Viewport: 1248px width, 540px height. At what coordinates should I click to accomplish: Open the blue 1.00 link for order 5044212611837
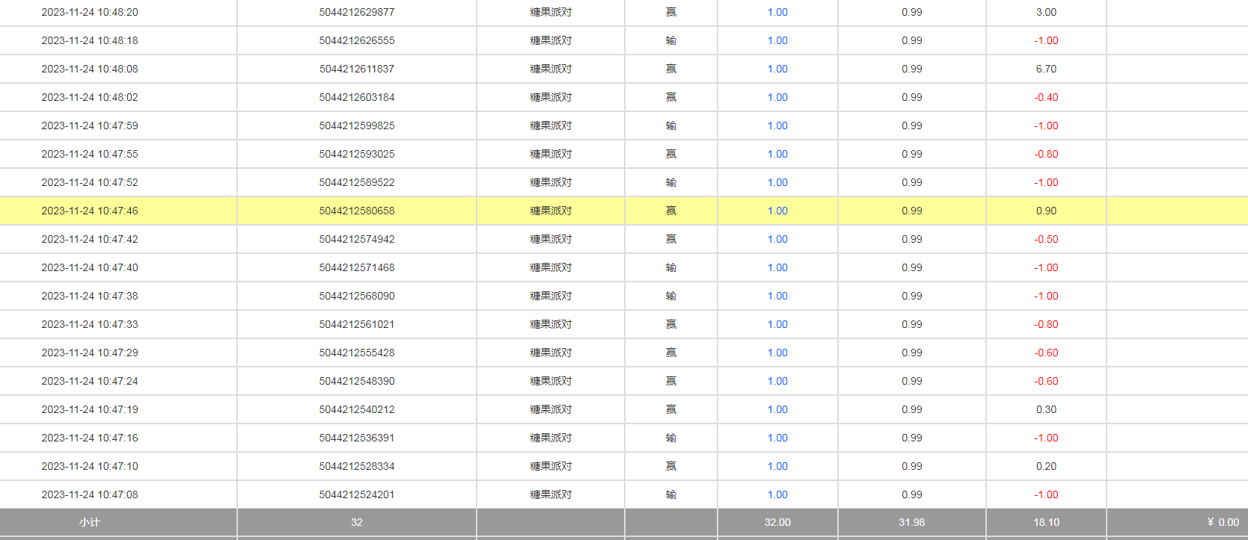777,69
